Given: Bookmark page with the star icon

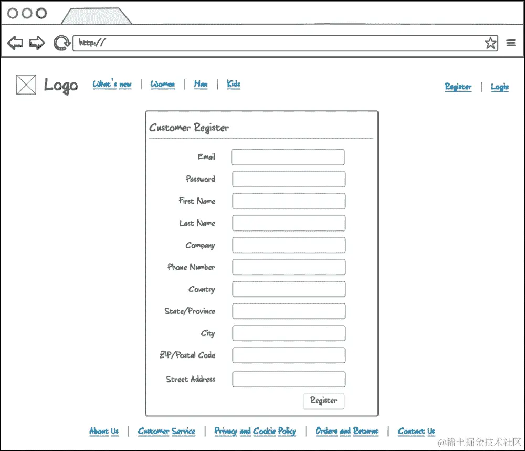Looking at the screenshot, I should click(x=490, y=43).
